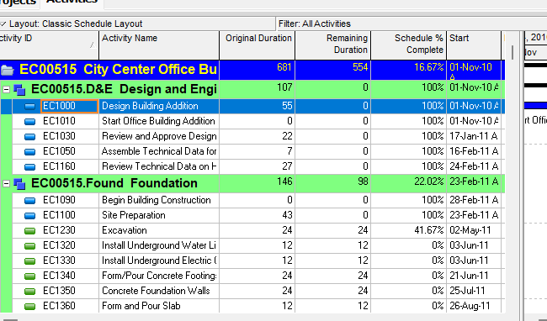Viewport: 547px width, 321px height.
Task: Select the 'Review and Approve Design' row
Action: click(258, 136)
